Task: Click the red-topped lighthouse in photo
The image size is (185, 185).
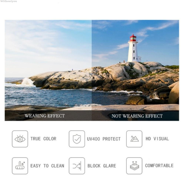Action: (134, 48)
